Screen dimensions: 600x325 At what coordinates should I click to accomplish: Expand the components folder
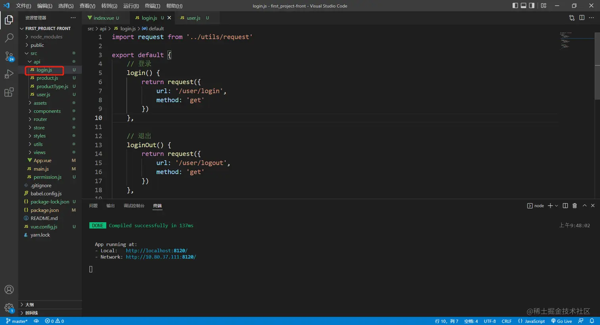pos(47,111)
